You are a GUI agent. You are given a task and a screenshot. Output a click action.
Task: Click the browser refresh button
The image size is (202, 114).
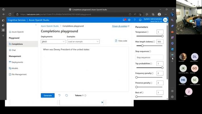pyautogui.click(x=10, y=14)
